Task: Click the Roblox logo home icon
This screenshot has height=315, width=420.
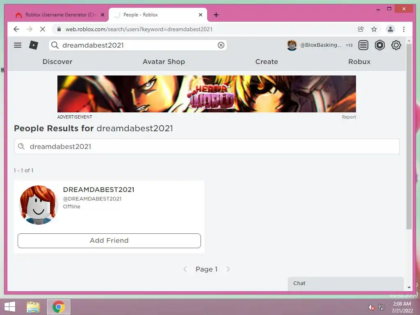Action: click(x=34, y=45)
